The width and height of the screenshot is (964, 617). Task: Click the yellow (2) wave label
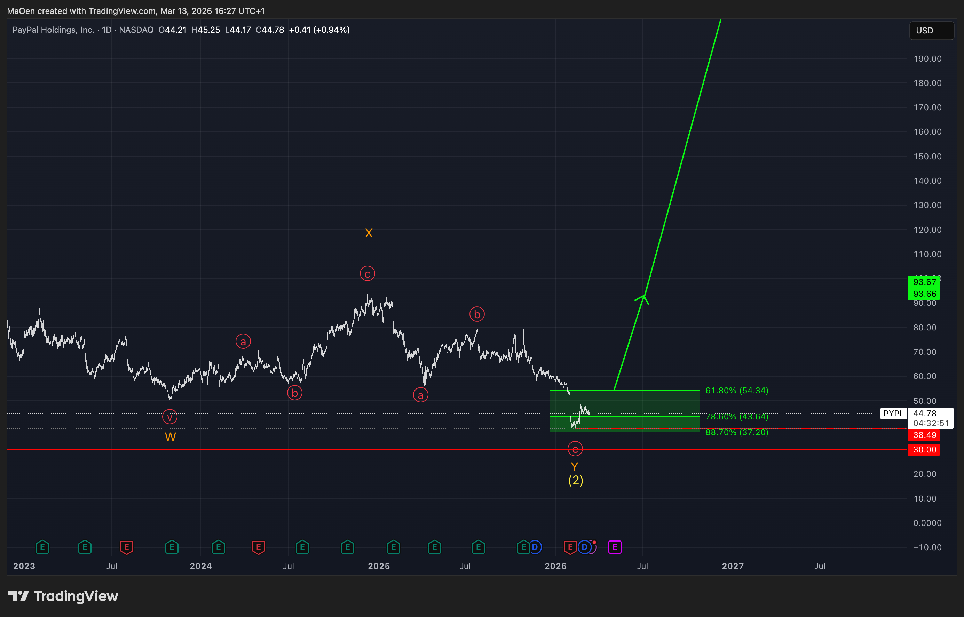576,480
